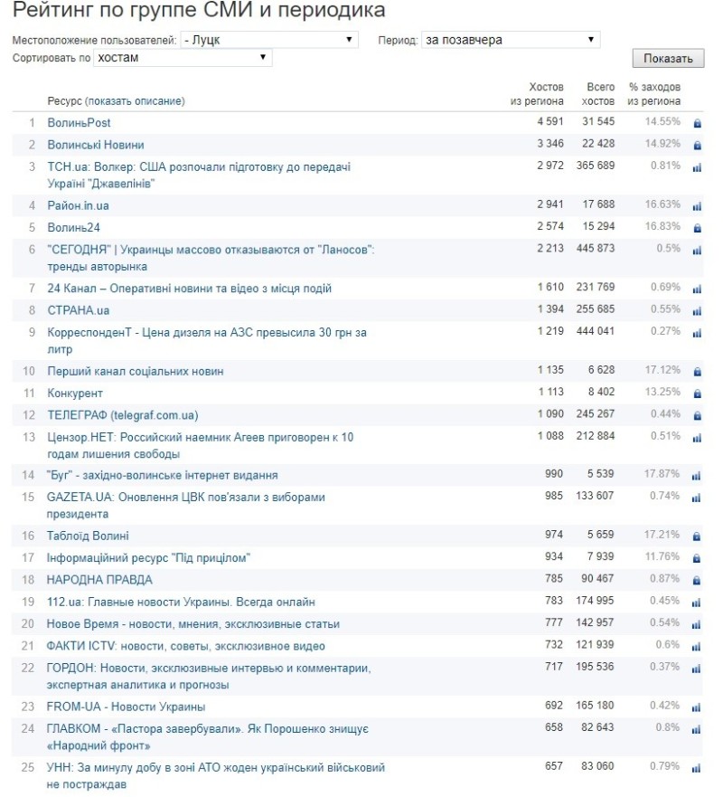Open the statistics chart icon for СТРАНА.ua
723x797 pixels.
coord(697,311)
